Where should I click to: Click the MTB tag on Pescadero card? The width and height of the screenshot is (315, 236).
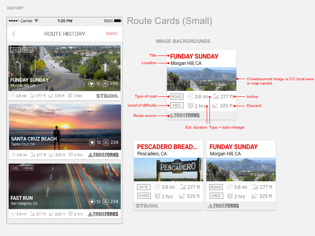[144, 187]
